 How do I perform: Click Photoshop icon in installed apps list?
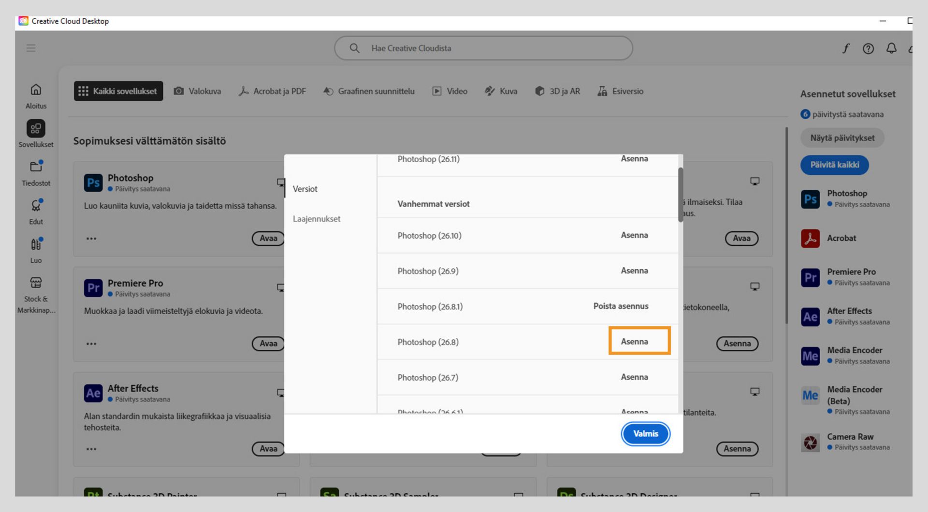811,199
